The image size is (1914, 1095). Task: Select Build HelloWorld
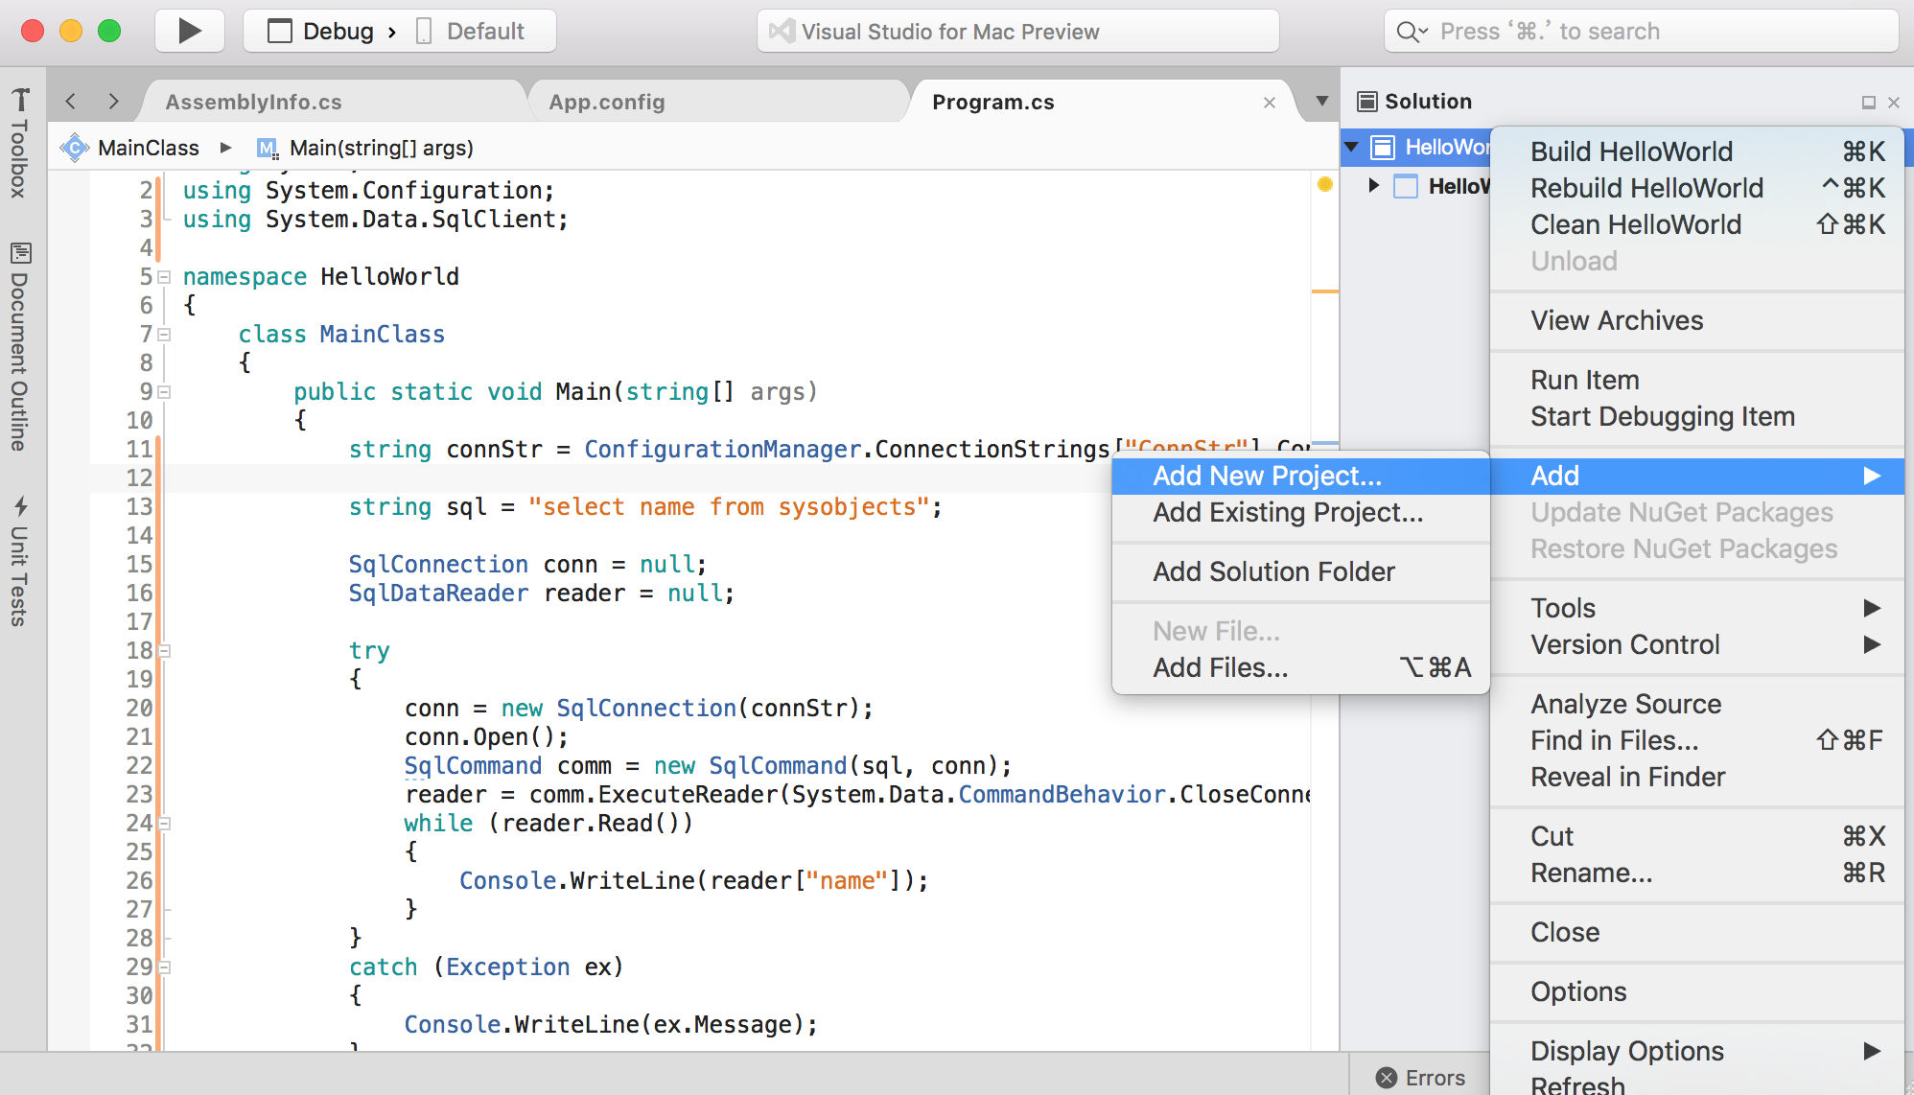1697,151
